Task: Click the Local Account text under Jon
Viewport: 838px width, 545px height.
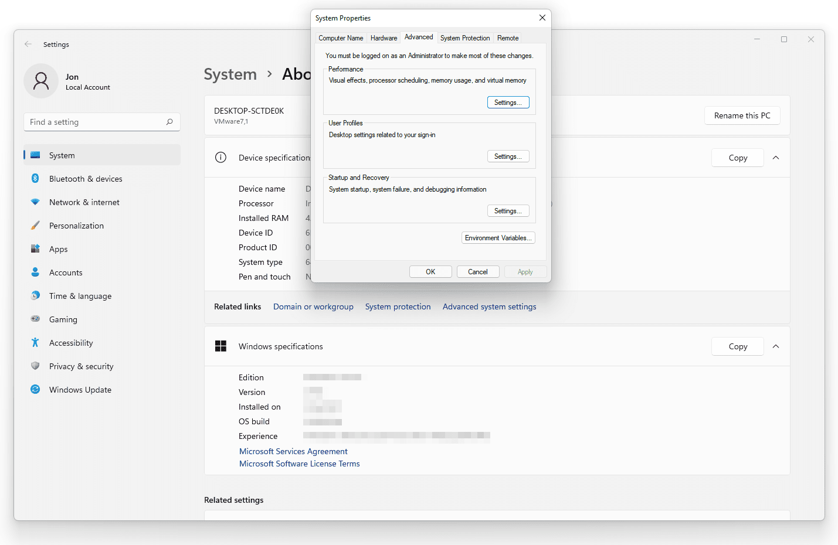Action: (x=88, y=87)
